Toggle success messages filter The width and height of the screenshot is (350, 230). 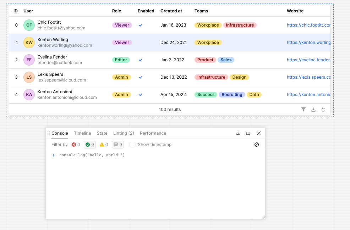pos(90,145)
